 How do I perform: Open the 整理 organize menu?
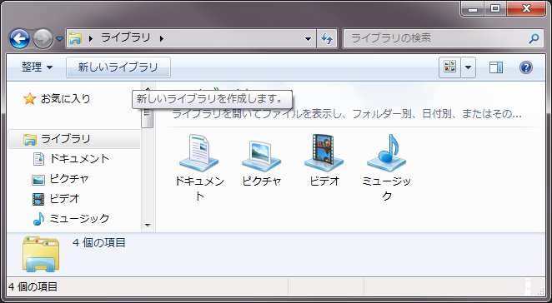point(38,67)
